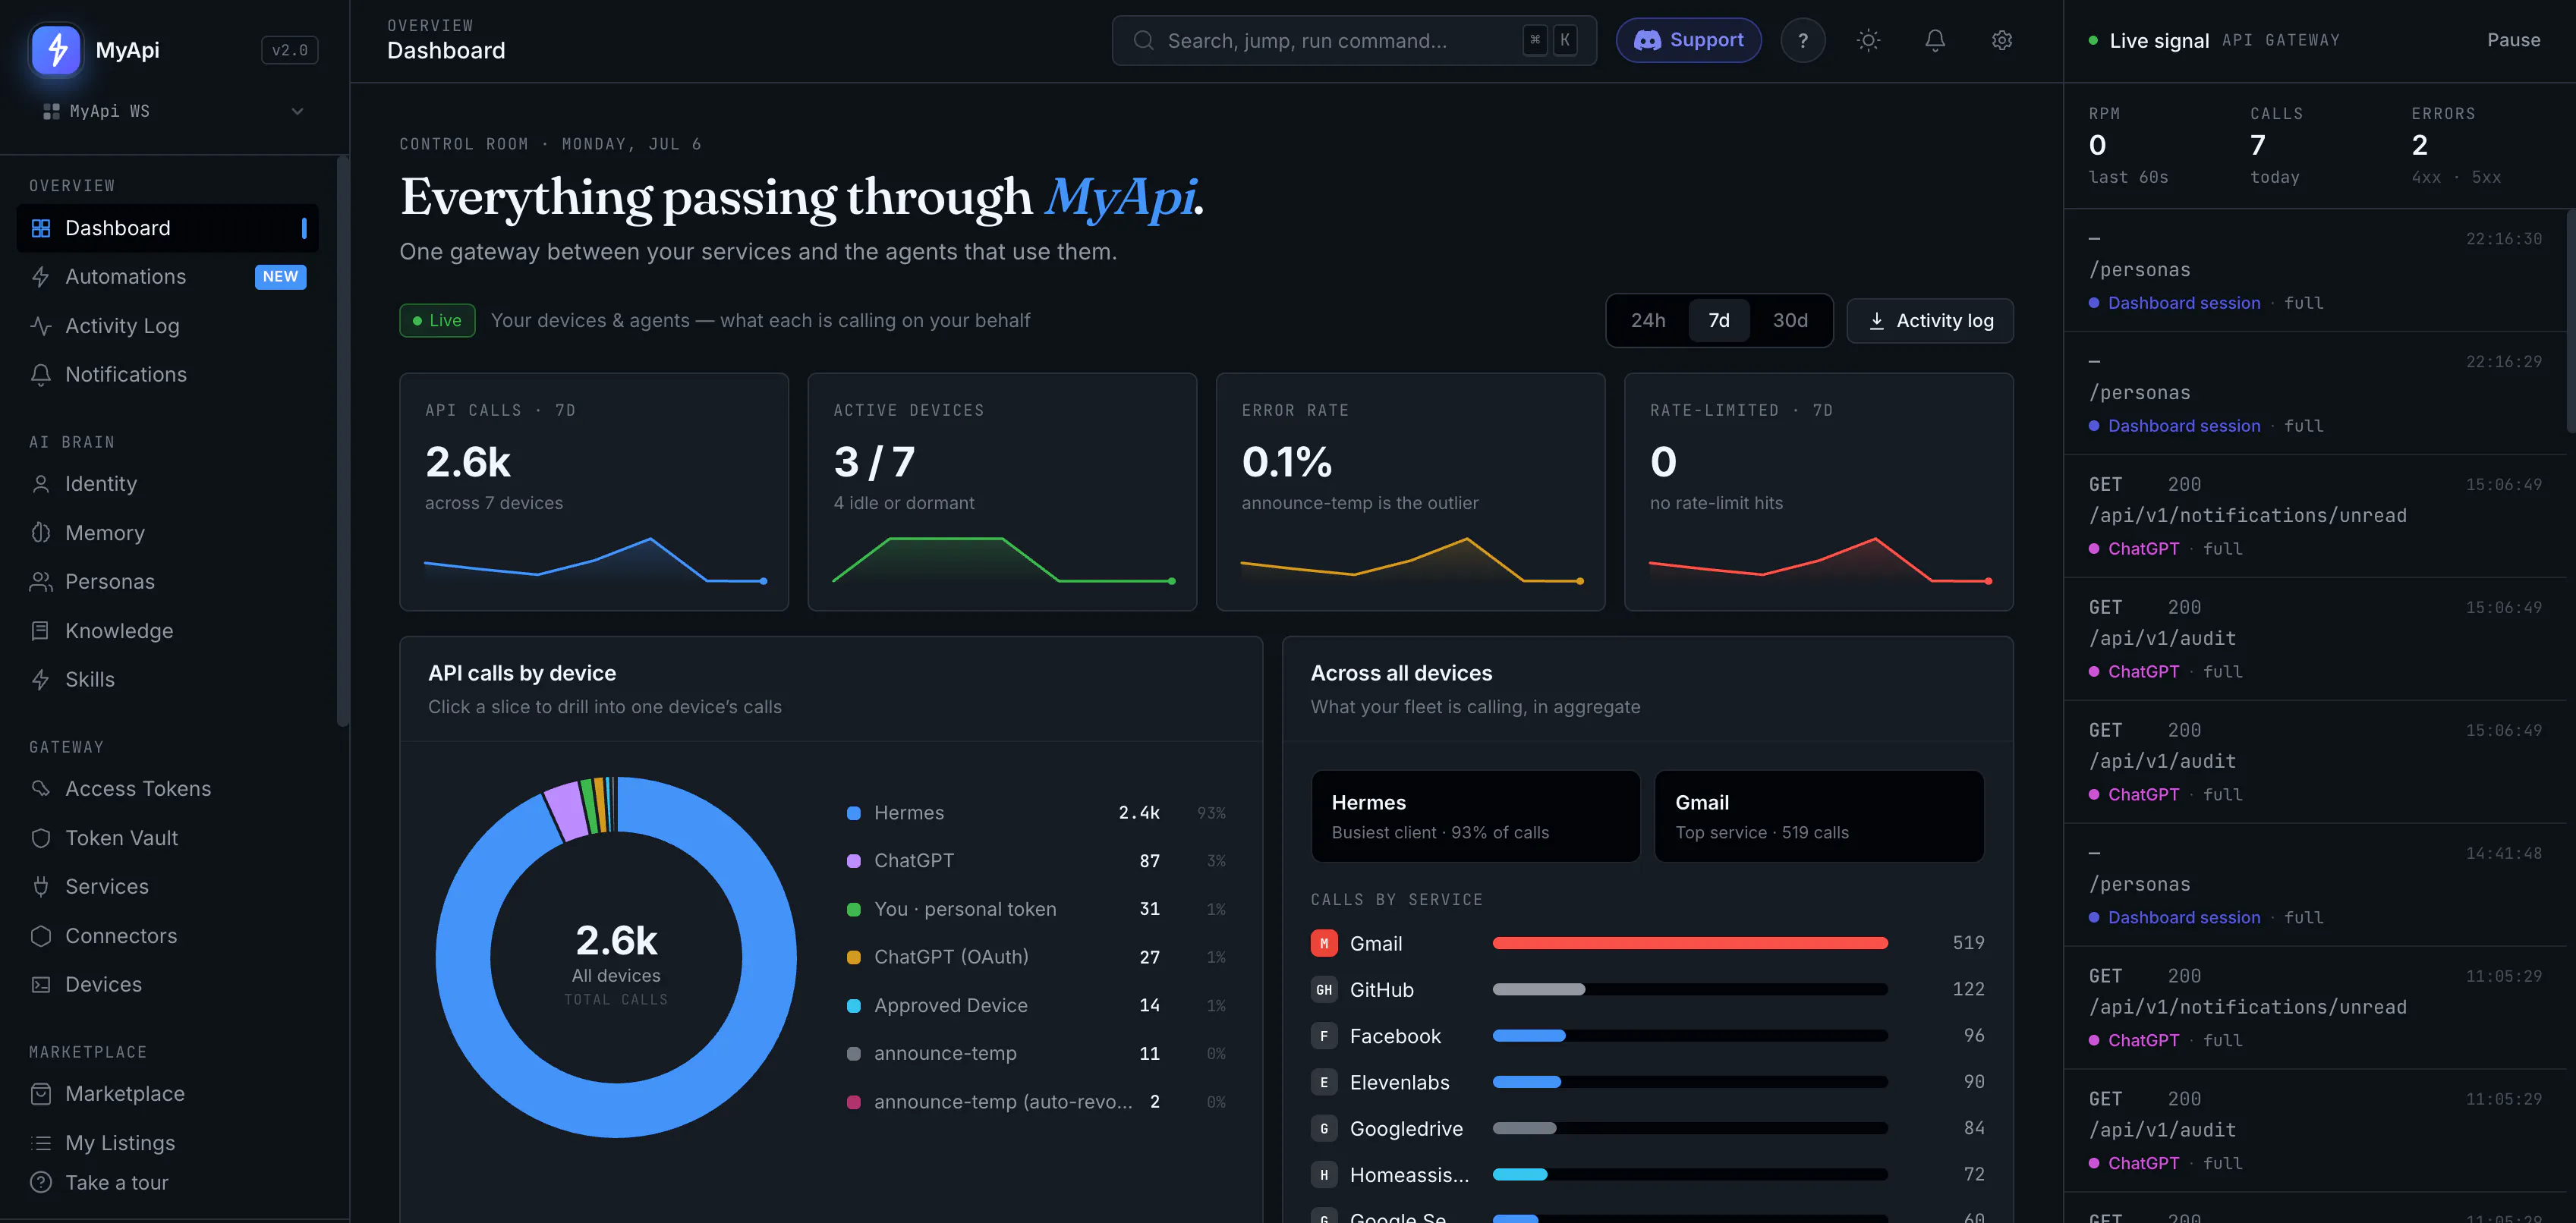The image size is (2576, 1223).
Task: Click the My Listings list icon
Action: [41, 1143]
